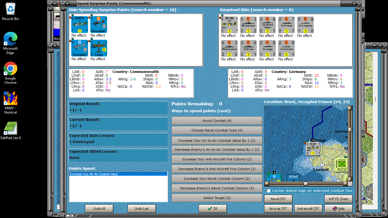
Task: Select the Swordfish counter beside the Spitfire
Action: point(99,25)
